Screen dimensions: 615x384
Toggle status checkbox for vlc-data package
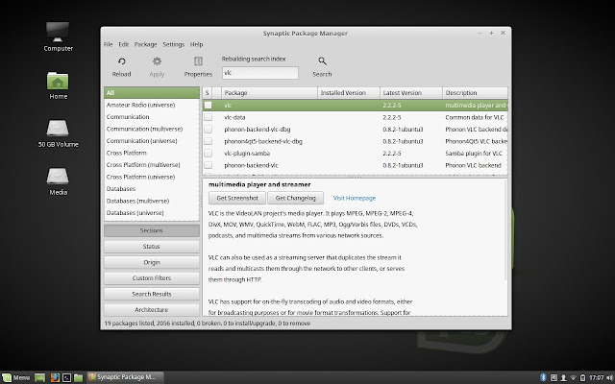click(x=208, y=117)
